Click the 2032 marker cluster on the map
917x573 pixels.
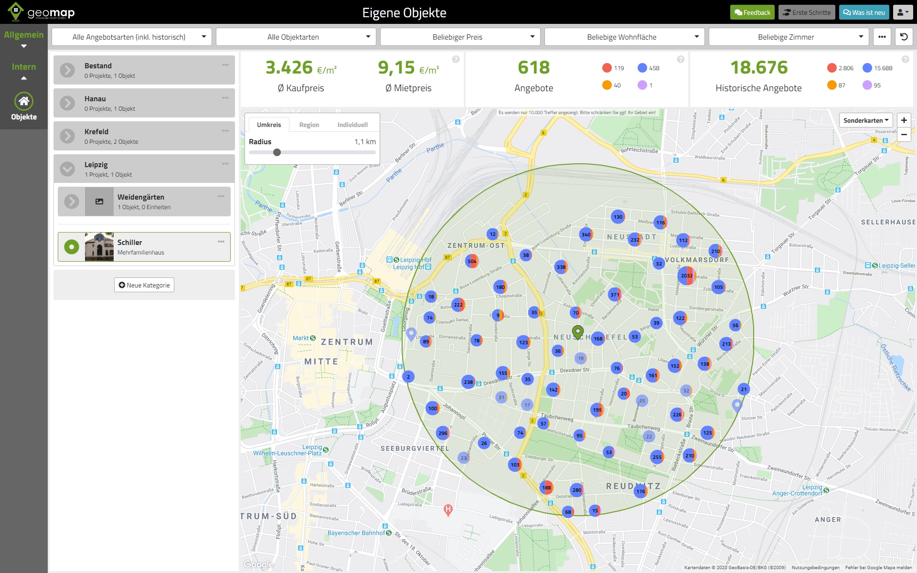pyautogui.click(x=686, y=276)
